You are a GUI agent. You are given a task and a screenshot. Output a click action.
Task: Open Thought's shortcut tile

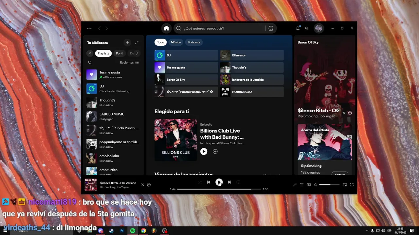(252, 68)
